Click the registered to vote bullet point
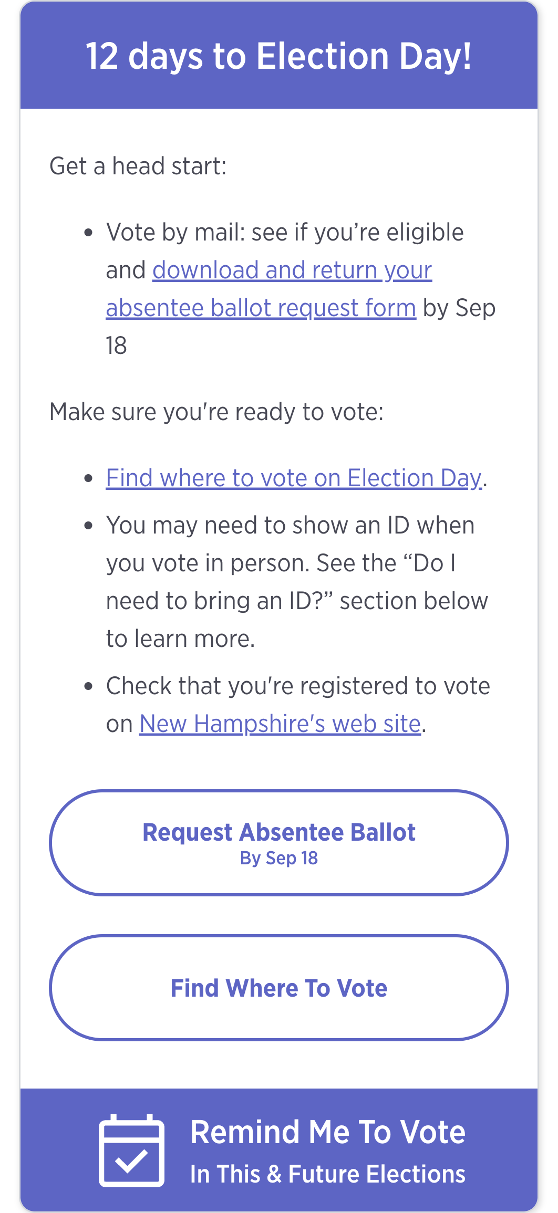Screen dimensions: 558x1213 (297, 704)
